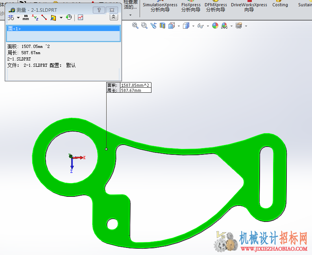
Task: Collapse Measure dialog with chevron button
Action: click(x=113, y=17)
